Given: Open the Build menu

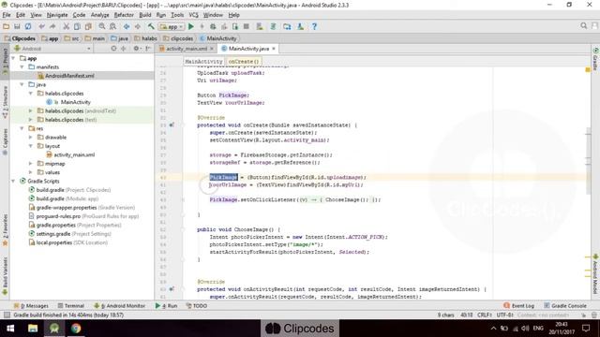Looking at the screenshot, I should [145, 15].
